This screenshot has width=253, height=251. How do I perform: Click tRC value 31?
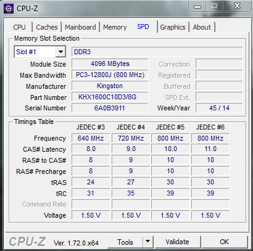(91, 193)
